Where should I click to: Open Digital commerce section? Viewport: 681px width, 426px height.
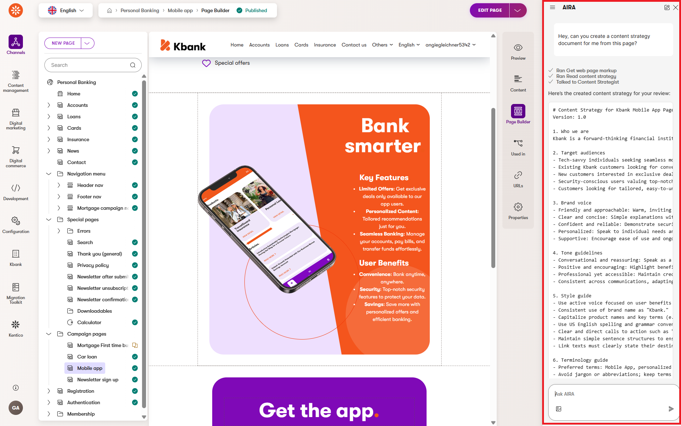pyautogui.click(x=16, y=157)
